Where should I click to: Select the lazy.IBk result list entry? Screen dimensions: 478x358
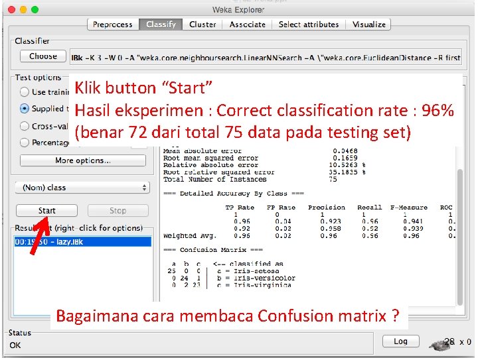(82, 242)
